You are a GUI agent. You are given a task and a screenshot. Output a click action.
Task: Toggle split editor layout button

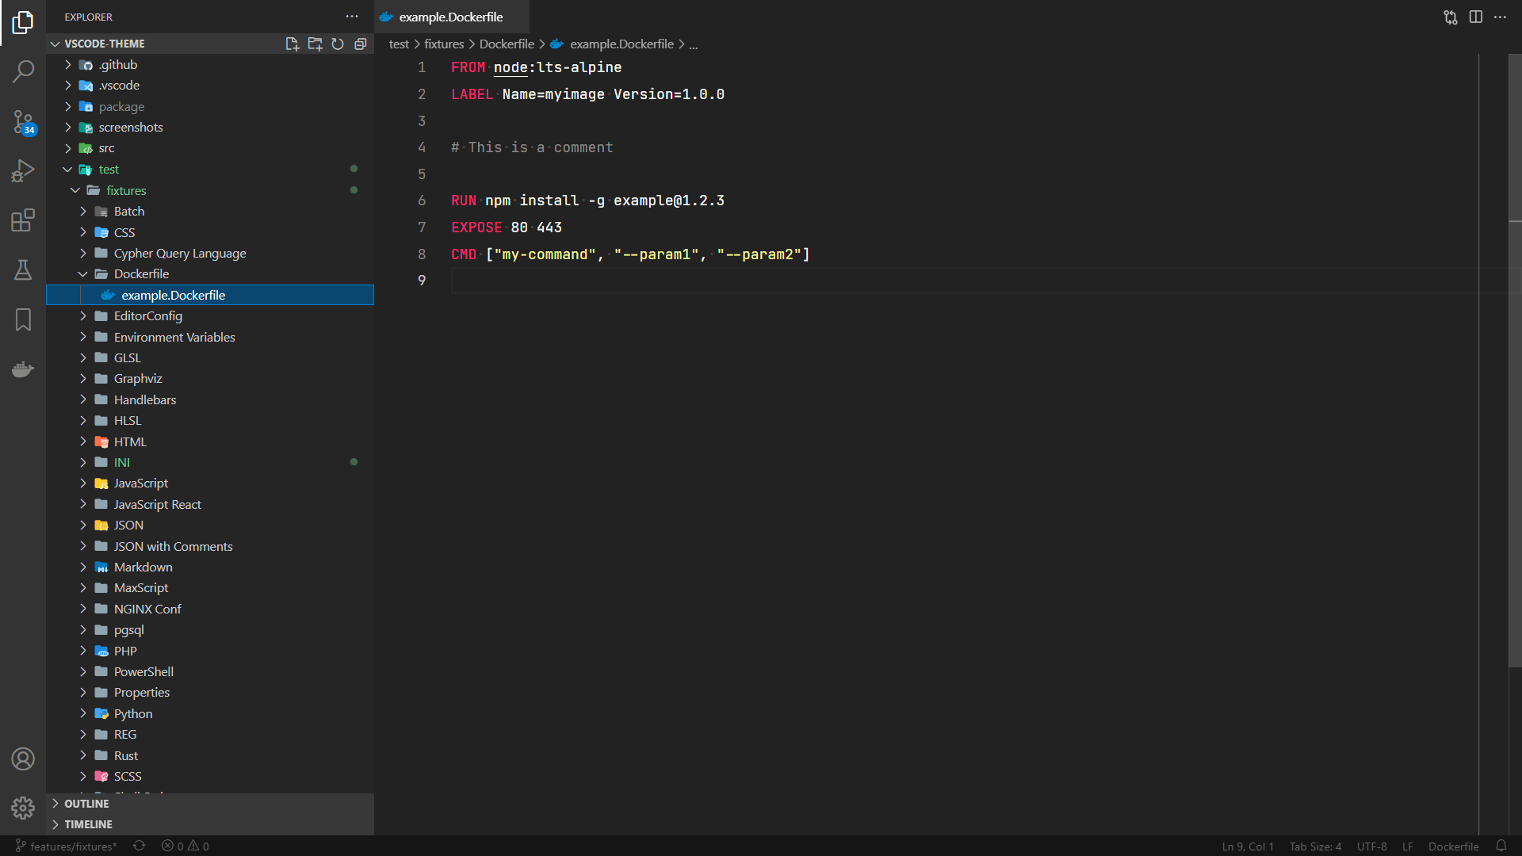(x=1475, y=17)
